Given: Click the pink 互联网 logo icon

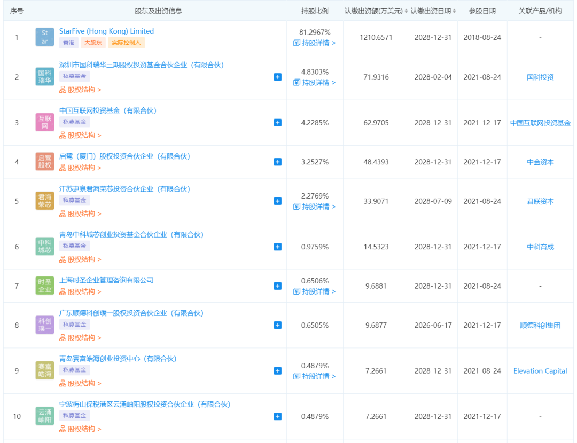Looking at the screenshot, I should [45, 122].
